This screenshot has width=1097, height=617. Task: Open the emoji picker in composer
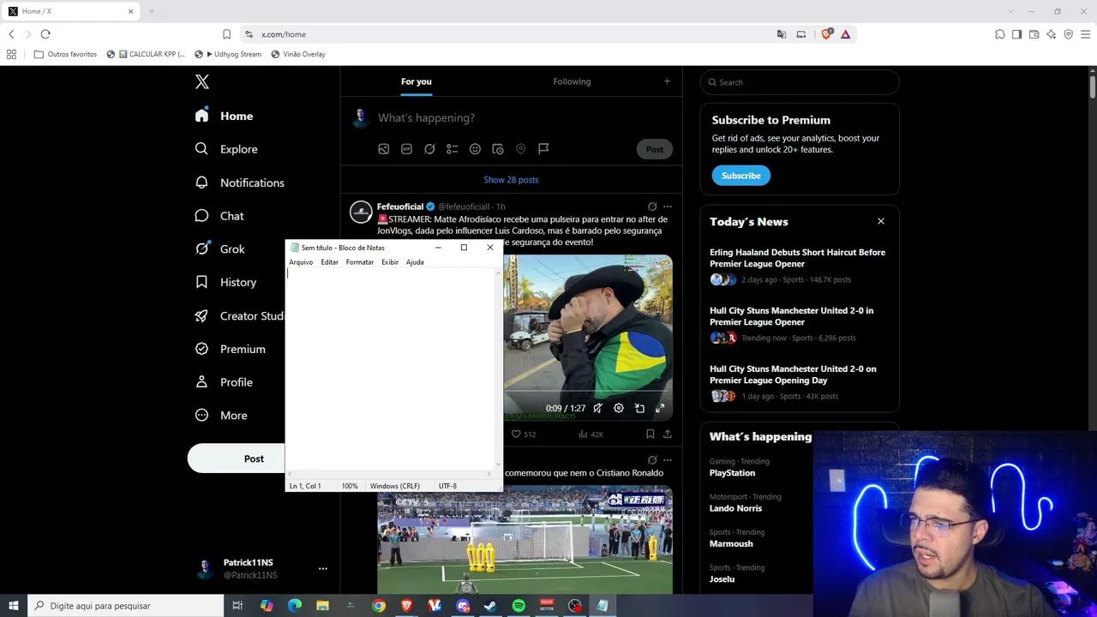pos(475,149)
